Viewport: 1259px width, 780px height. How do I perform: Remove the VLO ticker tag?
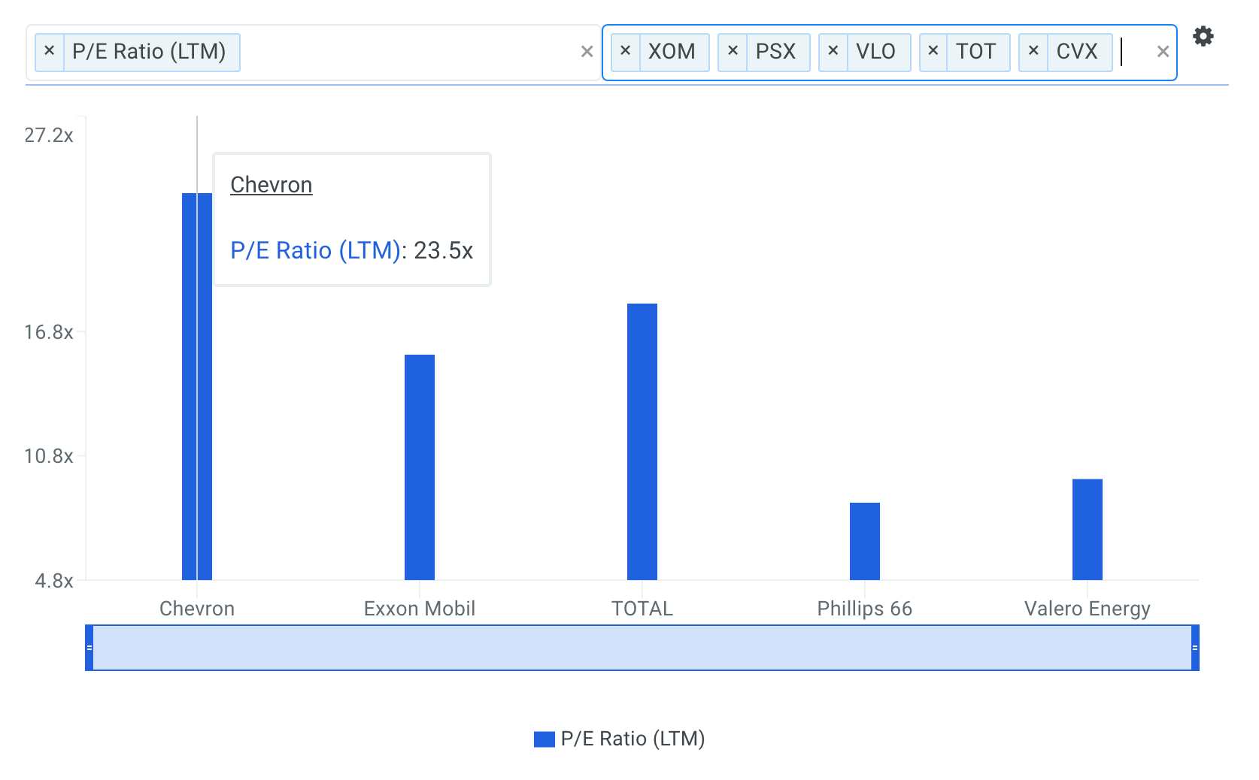[x=833, y=52]
